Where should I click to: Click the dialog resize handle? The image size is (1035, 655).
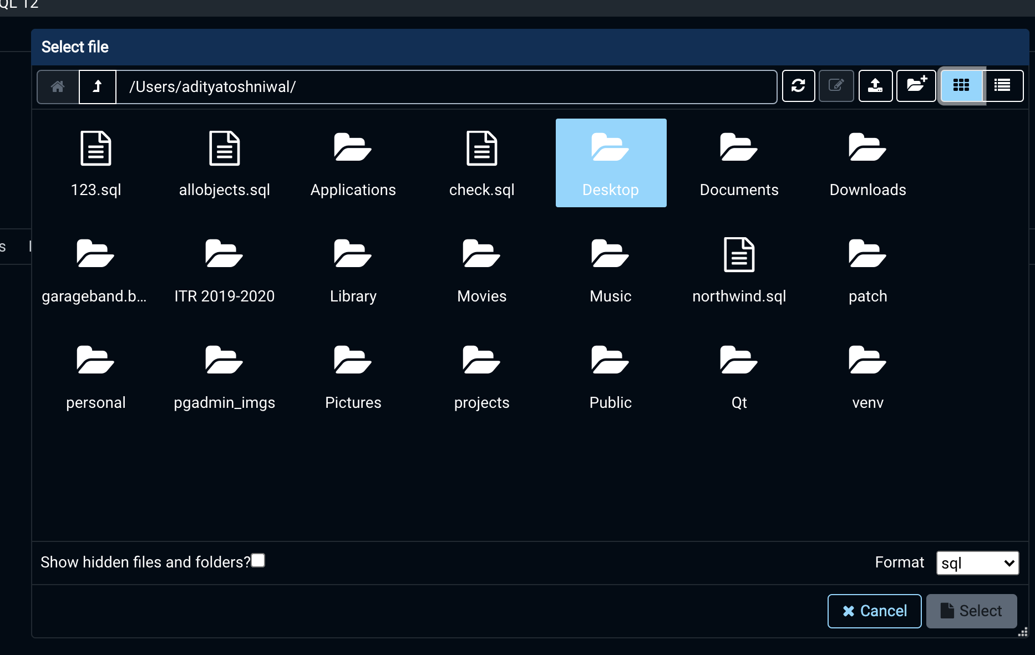pos(1023,632)
